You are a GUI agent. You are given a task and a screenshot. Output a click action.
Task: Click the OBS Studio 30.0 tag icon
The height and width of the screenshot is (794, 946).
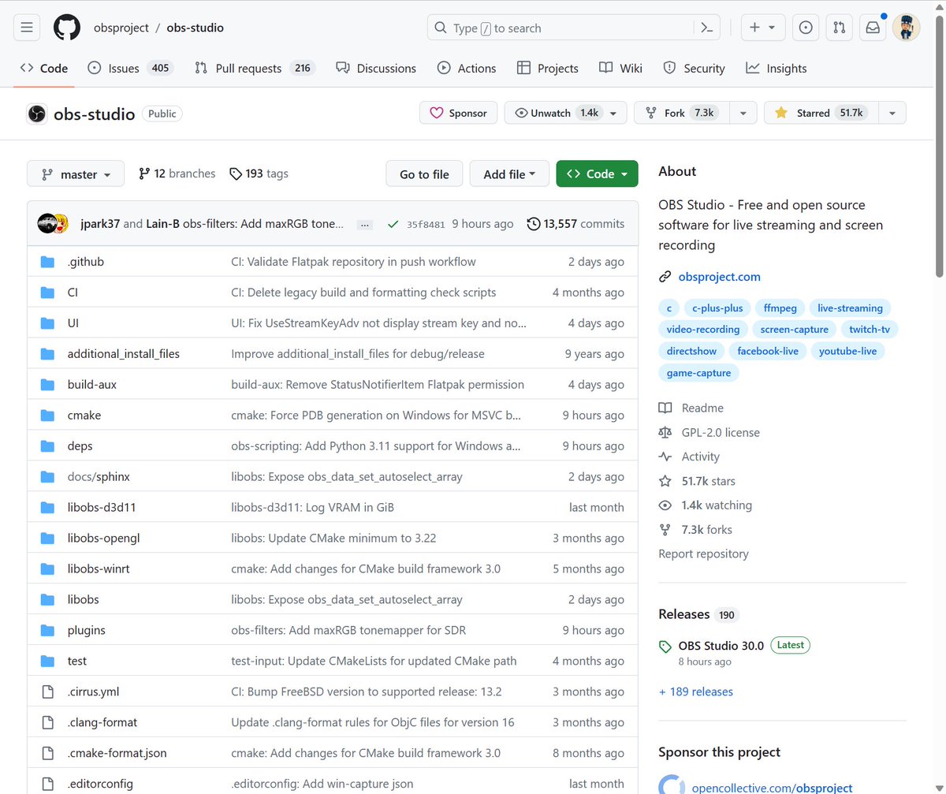tap(665, 646)
